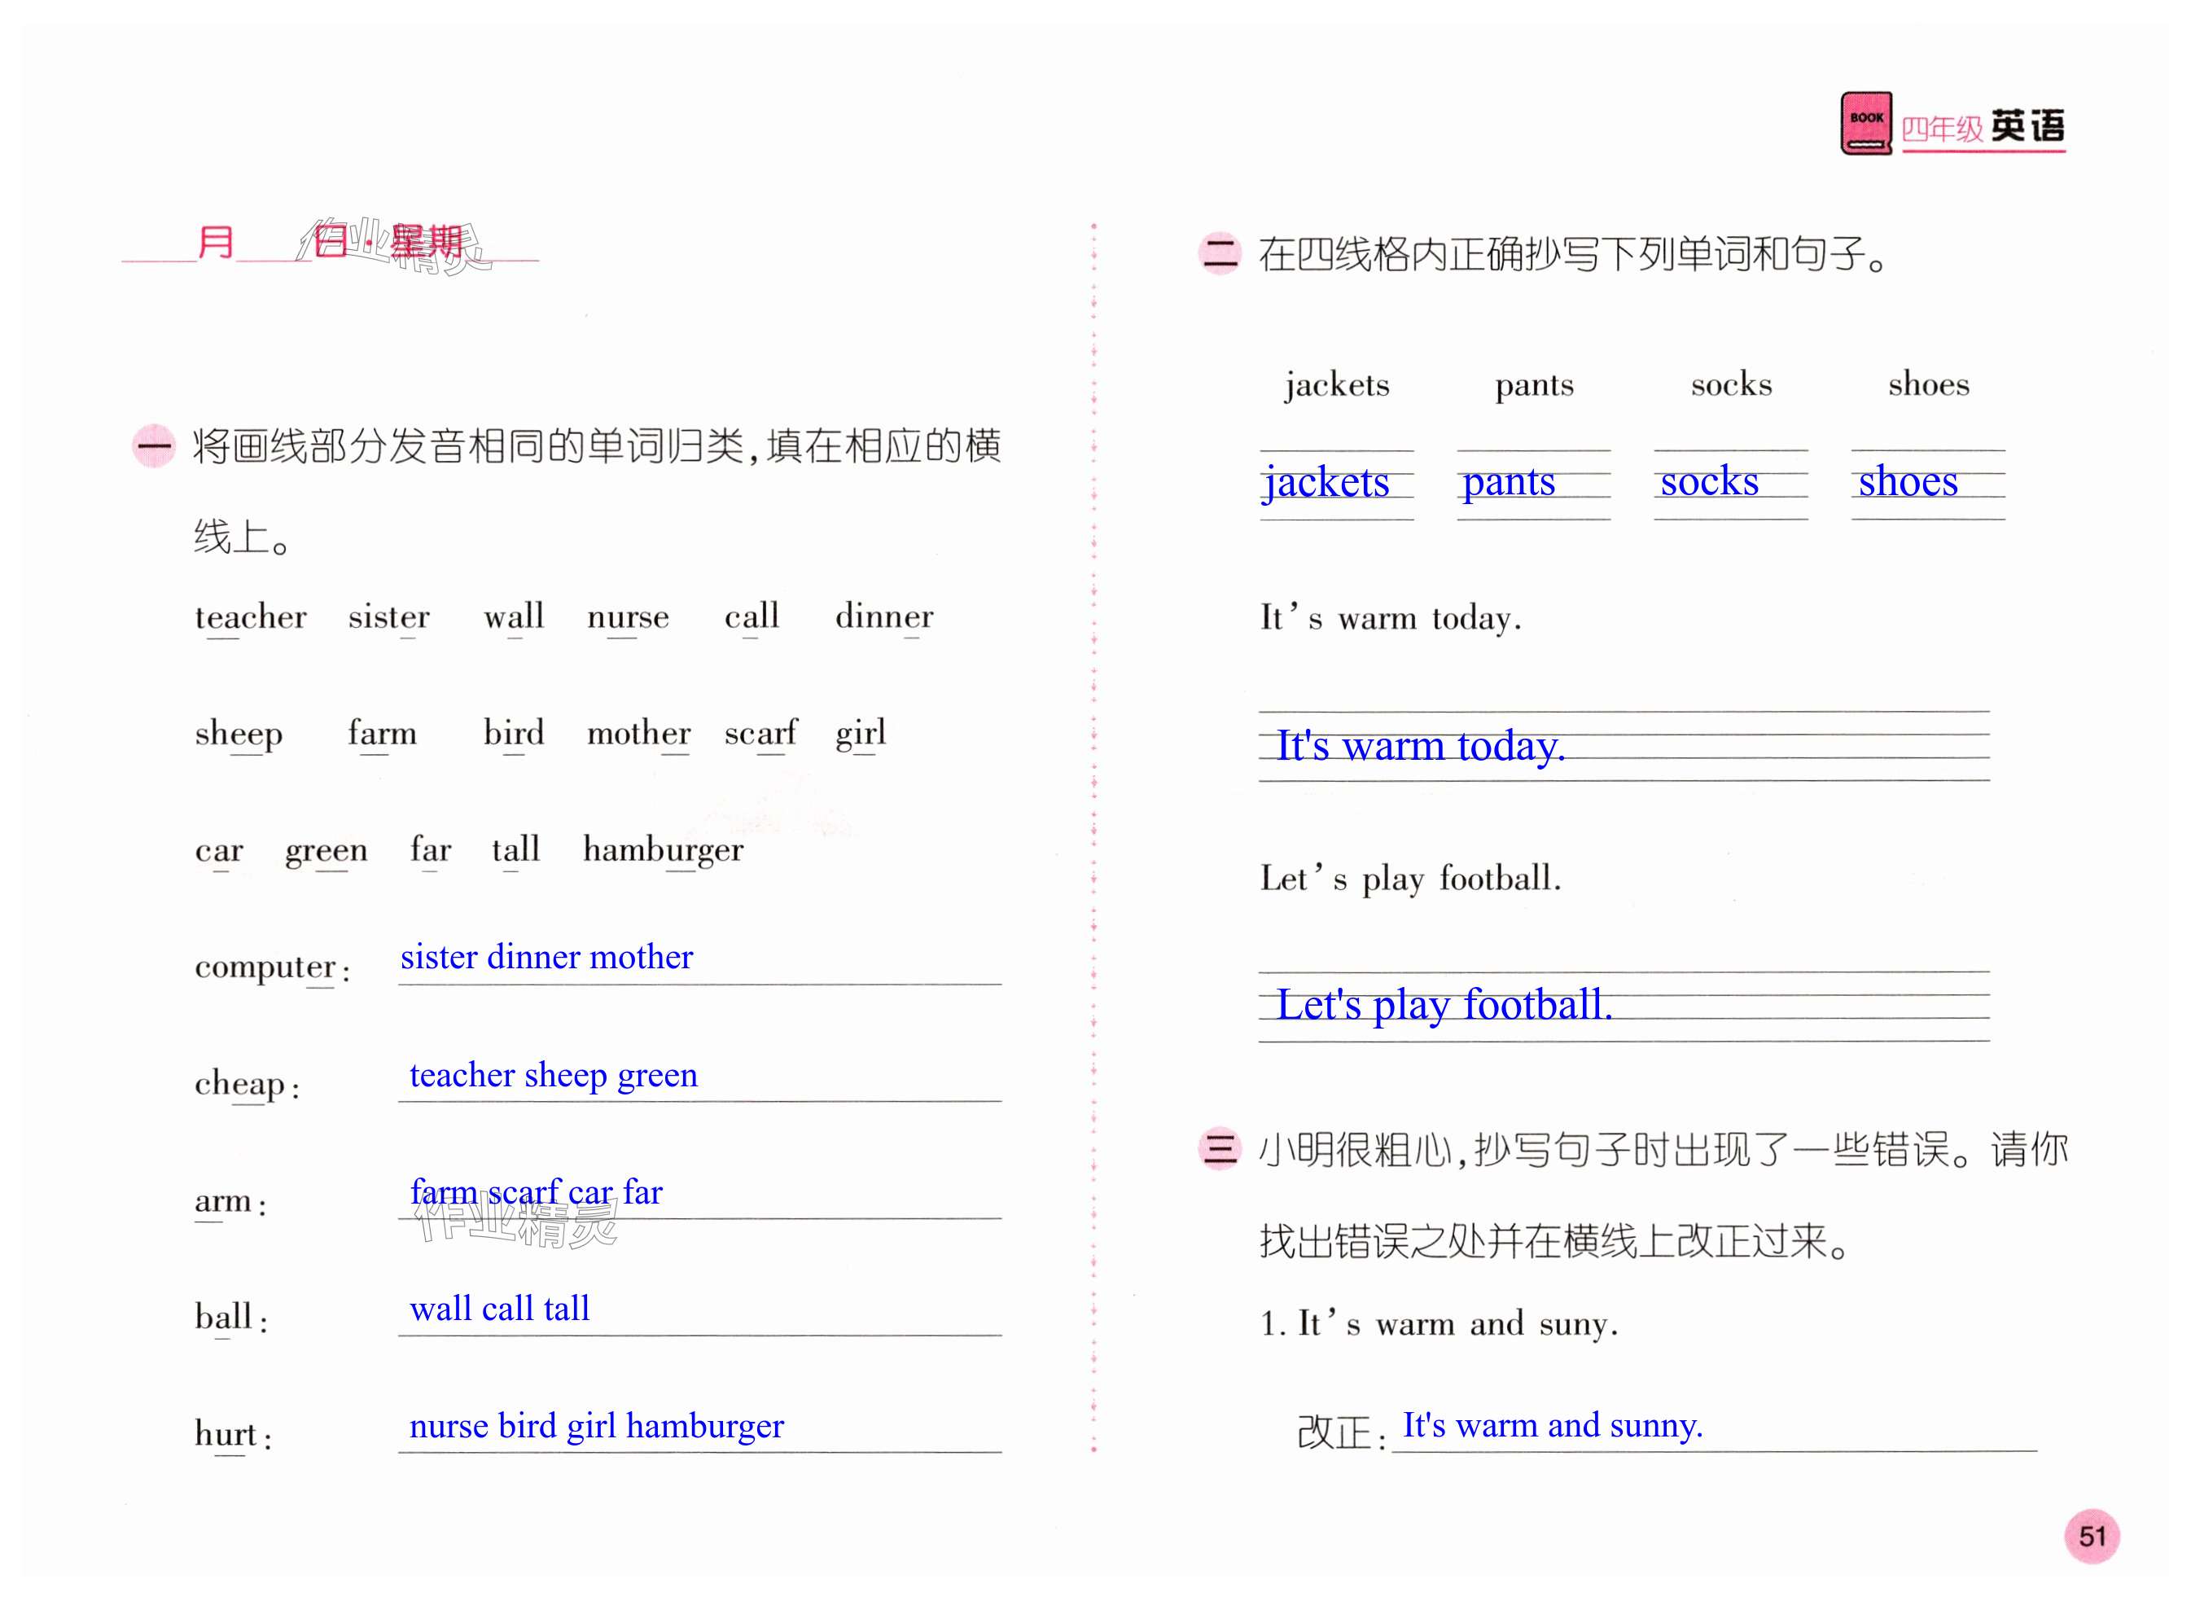This screenshot has height=1601, width=2191.
Task: Click the section two pink circle marker
Action: point(1219,253)
